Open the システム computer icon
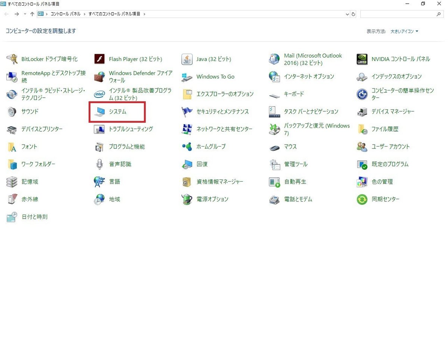 [x=99, y=112]
